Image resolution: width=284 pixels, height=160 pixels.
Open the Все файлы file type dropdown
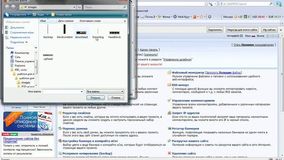pyautogui.click(x=105, y=92)
